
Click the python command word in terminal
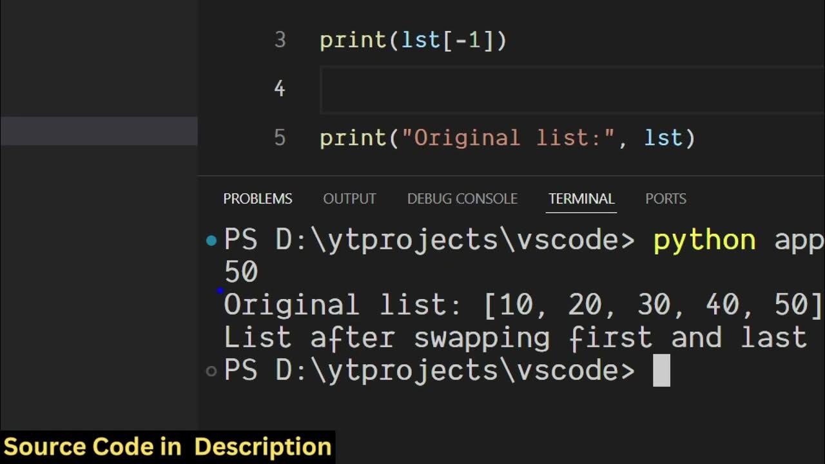pyautogui.click(x=704, y=240)
